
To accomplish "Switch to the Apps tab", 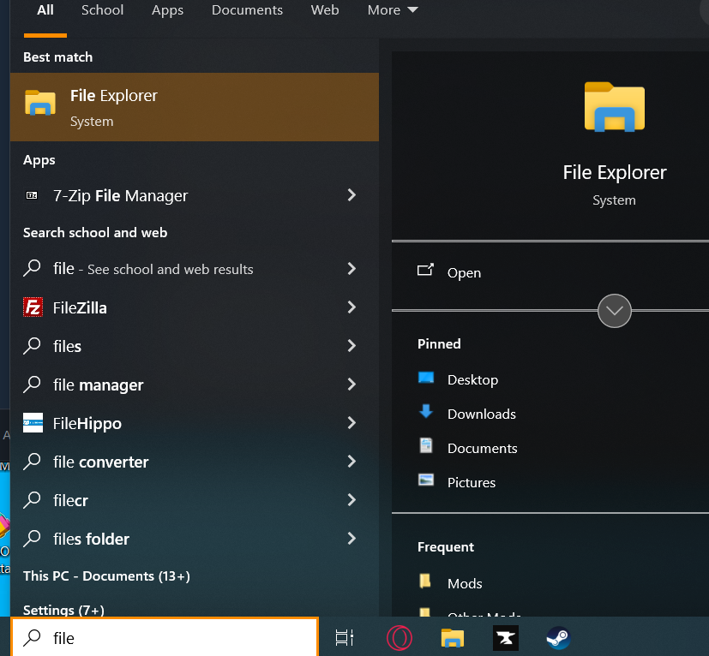I will 167,10.
